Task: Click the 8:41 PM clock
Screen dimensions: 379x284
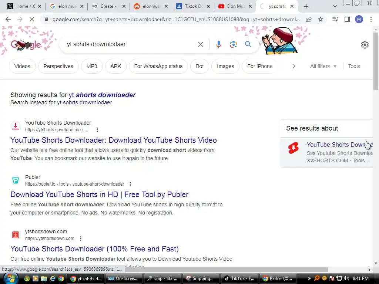Action: point(360,278)
